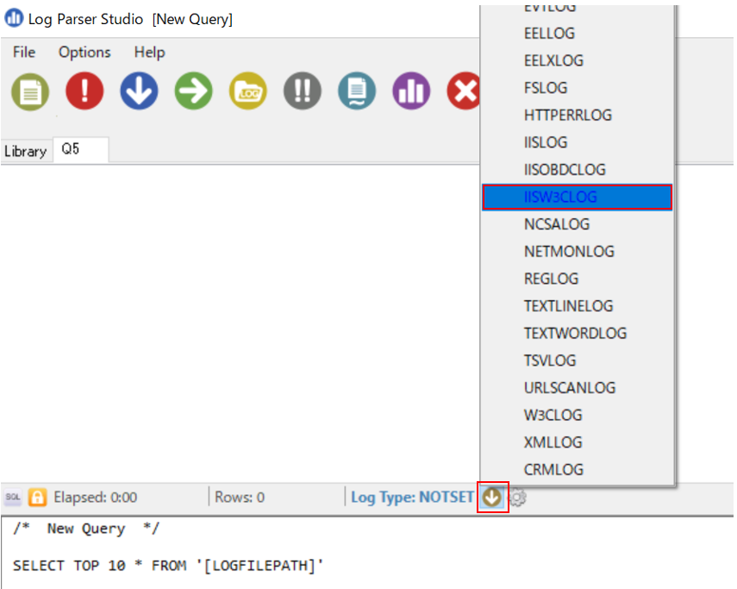Click the SQL icon in the status bar
This screenshot has width=737, height=589.
(x=12, y=498)
